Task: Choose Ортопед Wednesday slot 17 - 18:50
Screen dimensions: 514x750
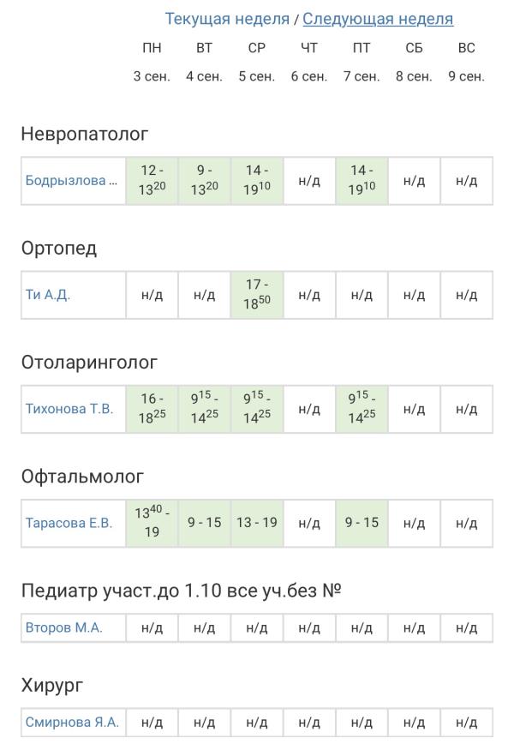Action: (257, 295)
